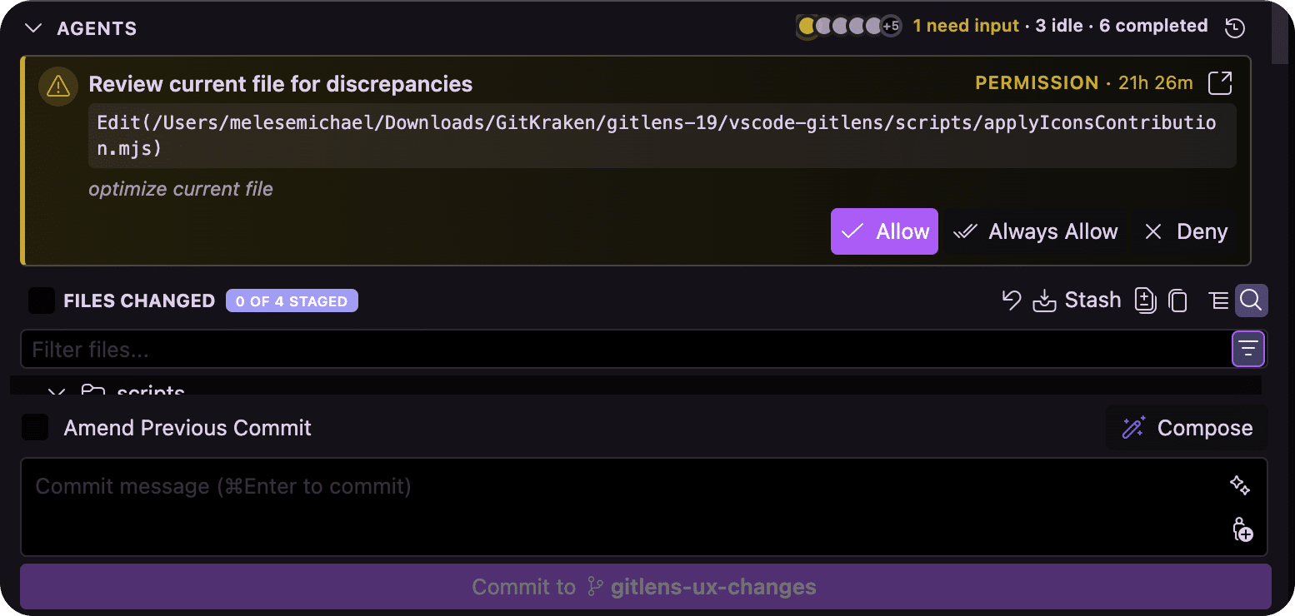1295x616 pixels.
Task: Click the add co-author icon
Action: [x=1242, y=529]
